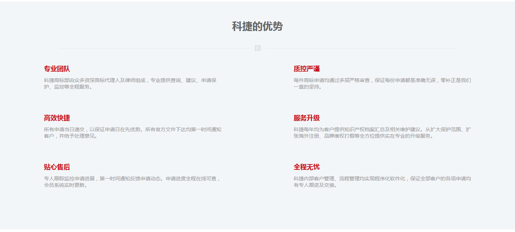This screenshot has height=232, width=515.
Task: Click the text line 护、监控等全程服务
Action: [68, 87]
